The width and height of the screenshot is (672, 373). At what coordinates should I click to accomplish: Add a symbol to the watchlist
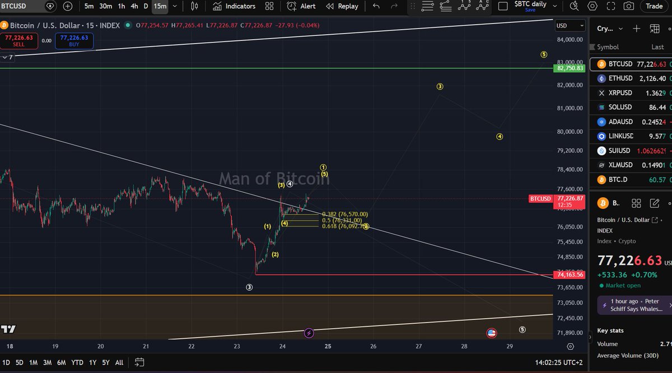pyautogui.click(x=637, y=29)
